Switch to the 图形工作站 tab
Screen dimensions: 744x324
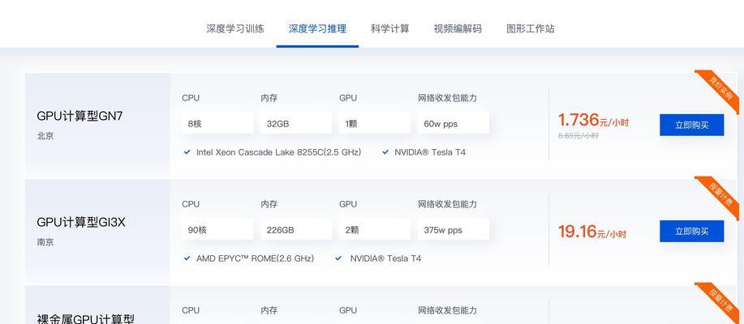[530, 28]
